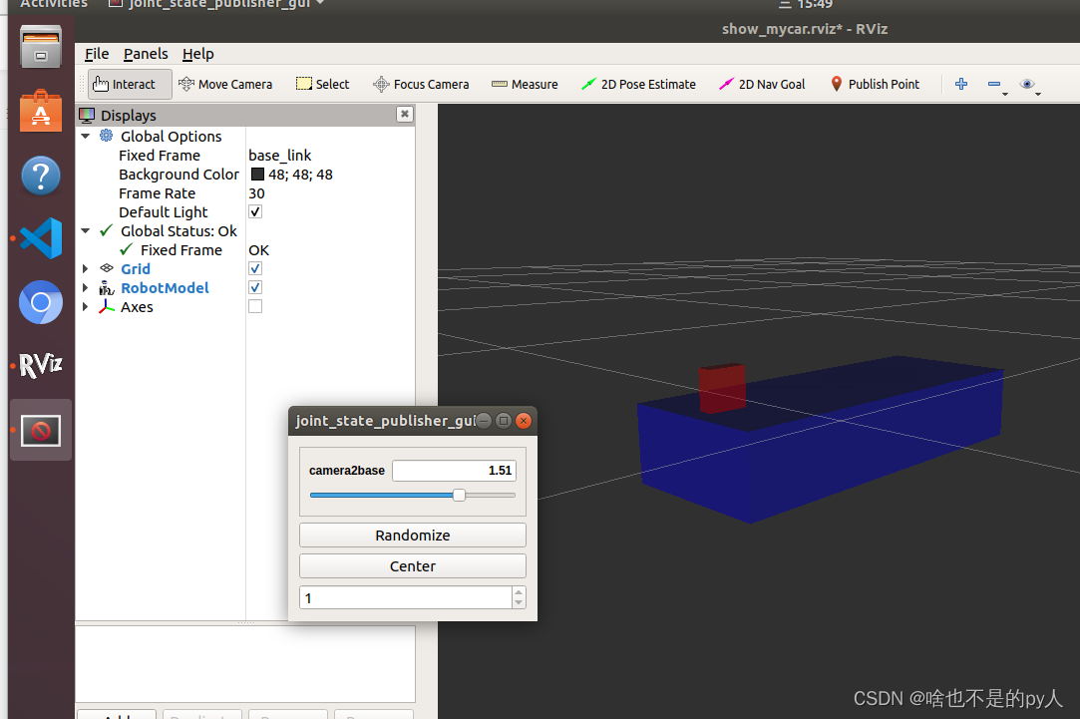Open the Activities overview
Screen dimensions: 1080x719
54,3
